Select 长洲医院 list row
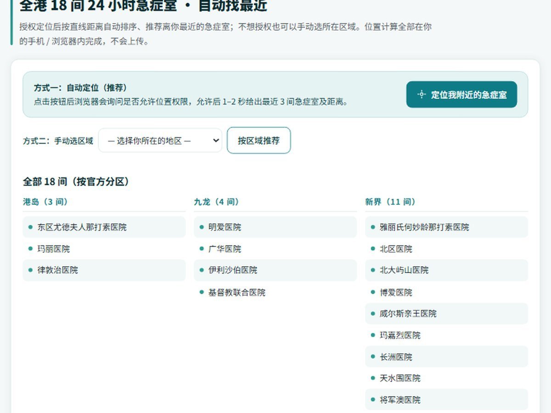551x413 pixels. [446, 357]
